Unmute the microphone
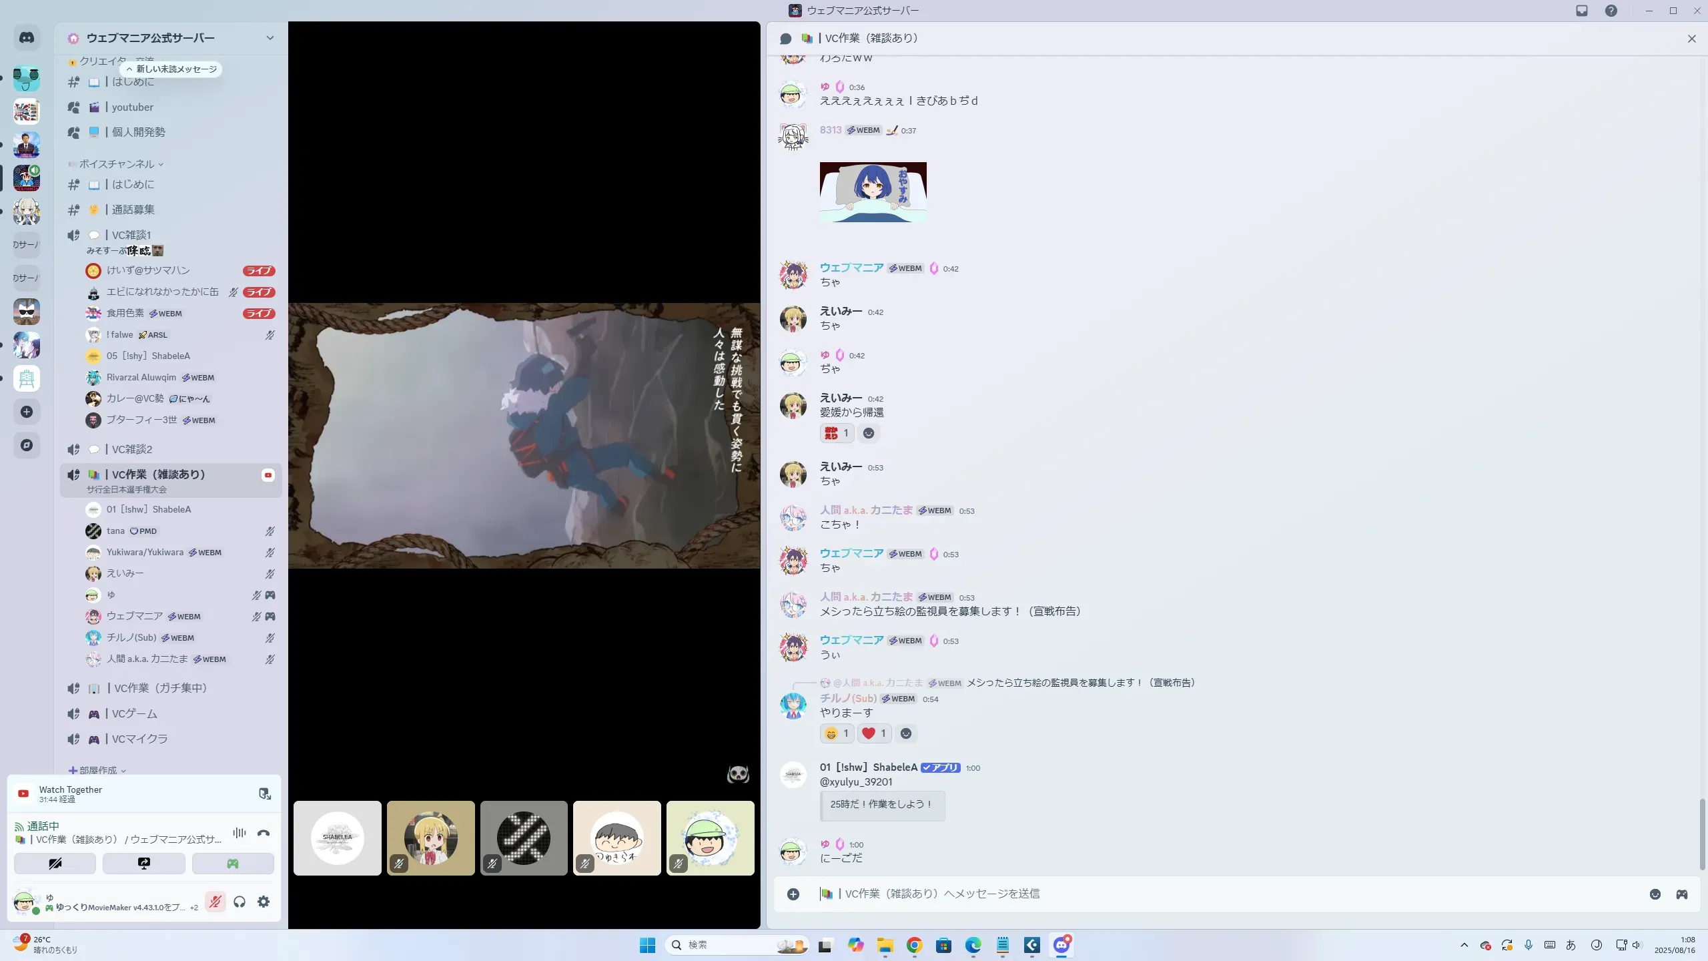The height and width of the screenshot is (961, 1708). click(x=215, y=902)
